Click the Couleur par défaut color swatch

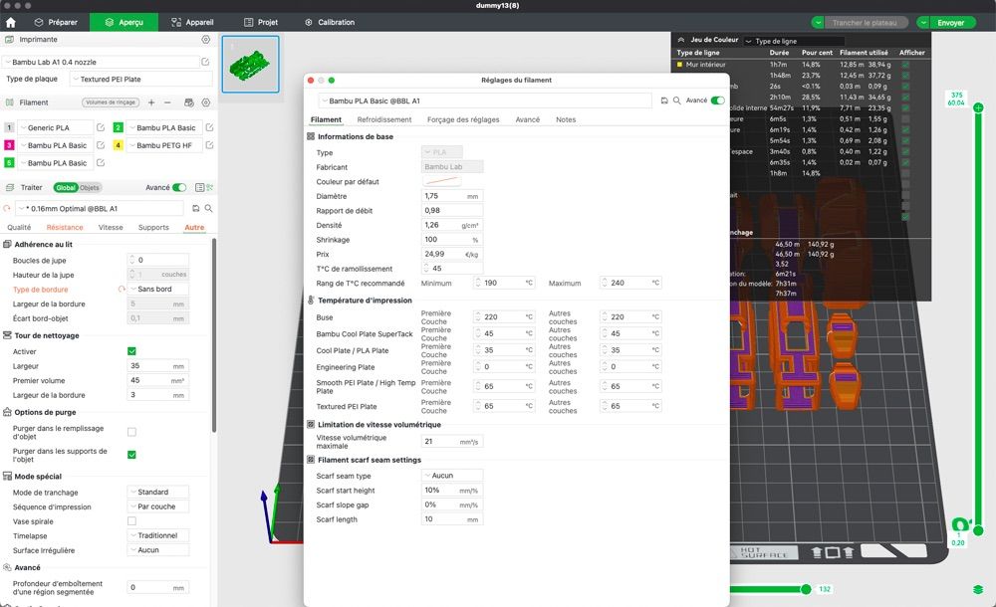442,181
